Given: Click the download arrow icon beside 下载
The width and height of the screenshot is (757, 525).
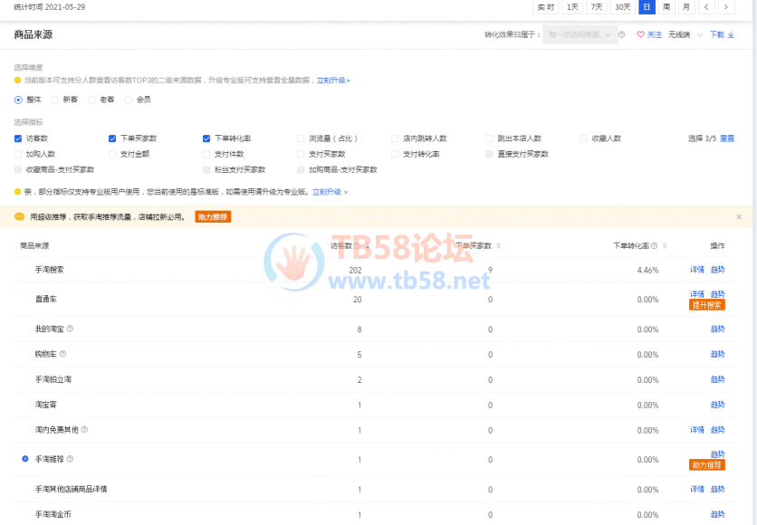Looking at the screenshot, I should [x=732, y=35].
